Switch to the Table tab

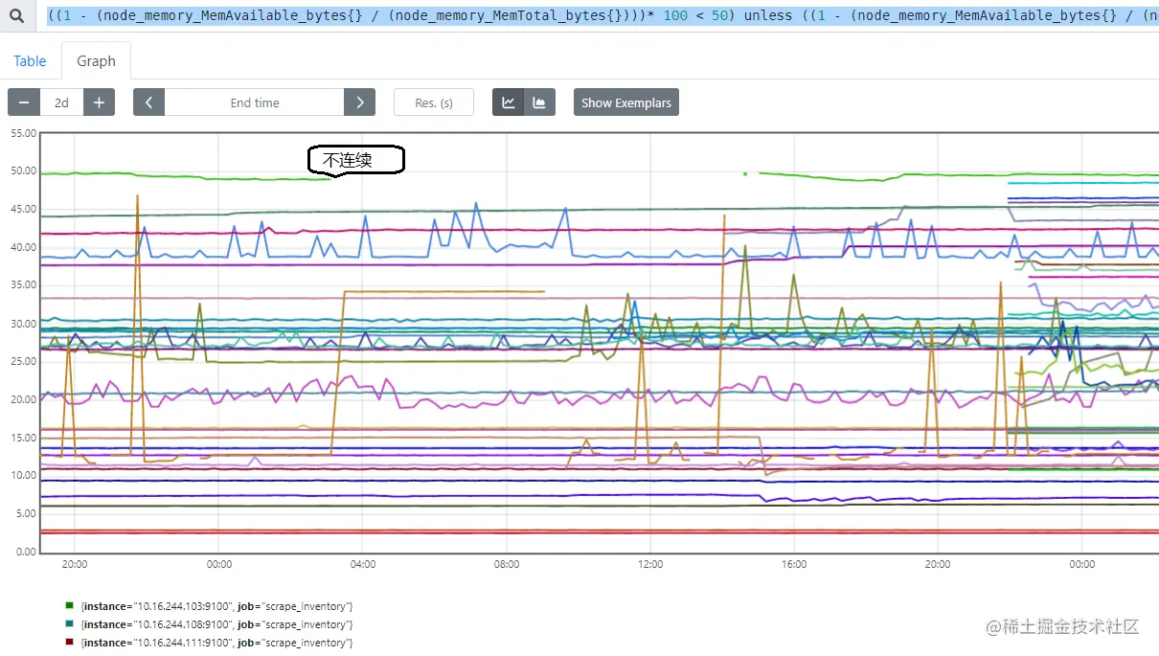(x=30, y=60)
